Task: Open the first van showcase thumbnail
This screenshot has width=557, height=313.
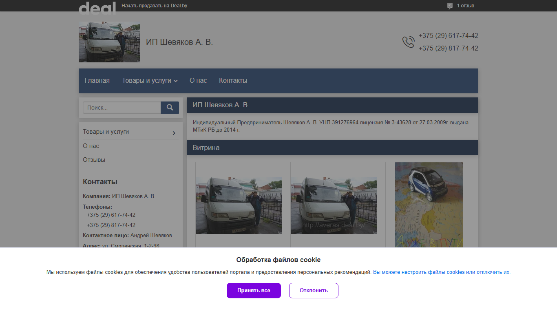Action: 239,205
